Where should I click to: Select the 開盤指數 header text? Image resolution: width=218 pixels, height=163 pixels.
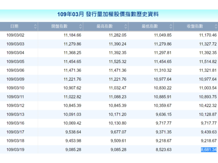click(x=59, y=26)
